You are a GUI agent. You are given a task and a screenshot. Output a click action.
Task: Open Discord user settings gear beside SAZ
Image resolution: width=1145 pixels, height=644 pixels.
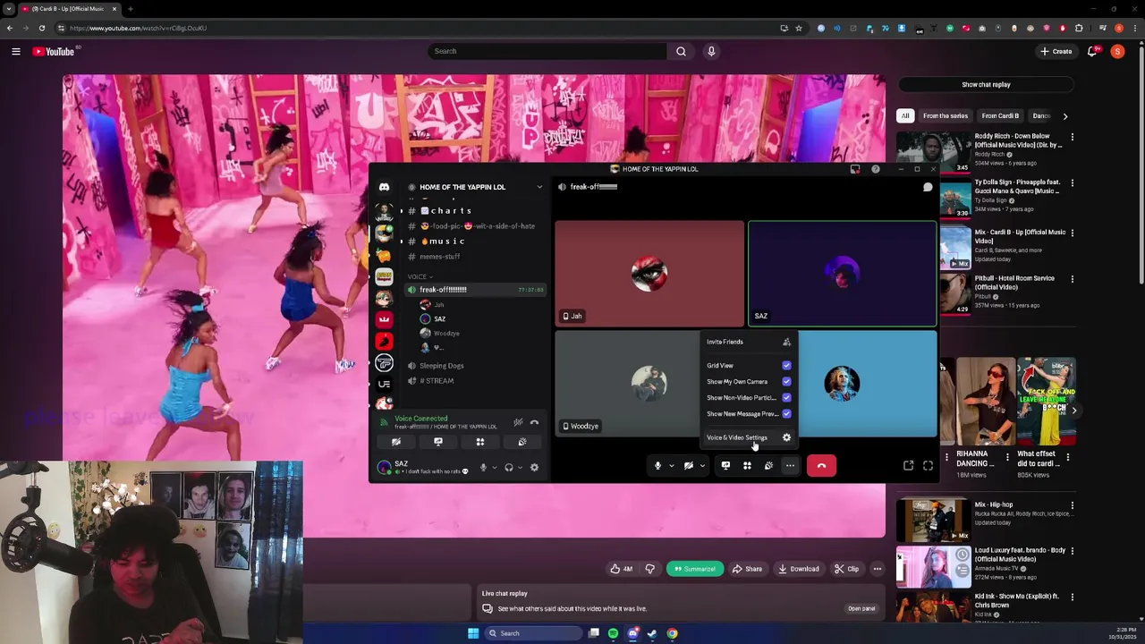[x=534, y=467]
